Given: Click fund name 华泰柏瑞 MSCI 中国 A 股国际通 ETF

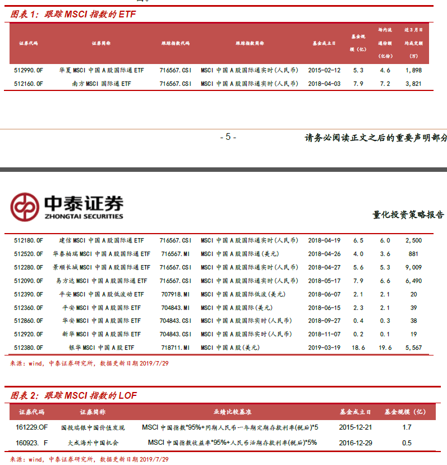Looking at the screenshot, I should click(x=102, y=254).
